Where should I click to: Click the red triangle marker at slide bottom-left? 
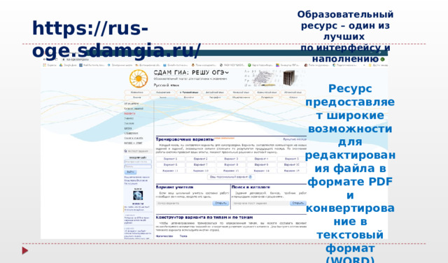[25, 250]
